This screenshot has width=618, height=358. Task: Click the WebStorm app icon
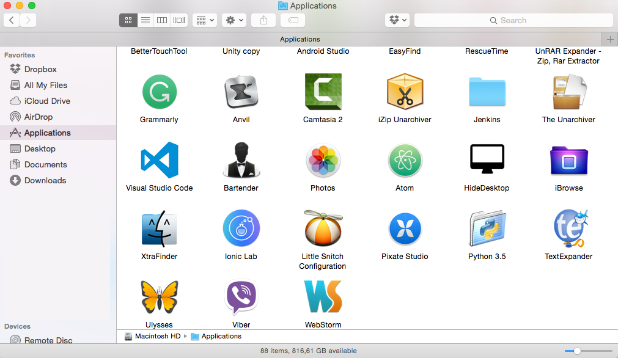323,297
